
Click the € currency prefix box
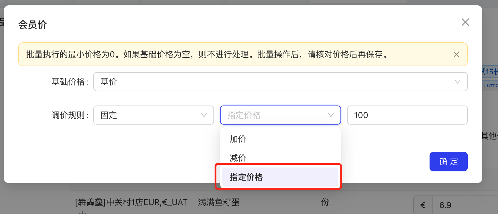423,205
